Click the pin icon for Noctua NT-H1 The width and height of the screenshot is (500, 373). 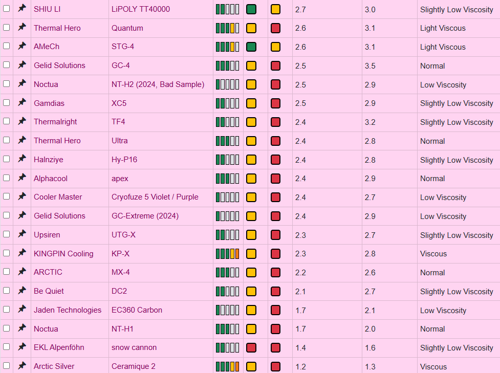pyautogui.click(x=21, y=328)
